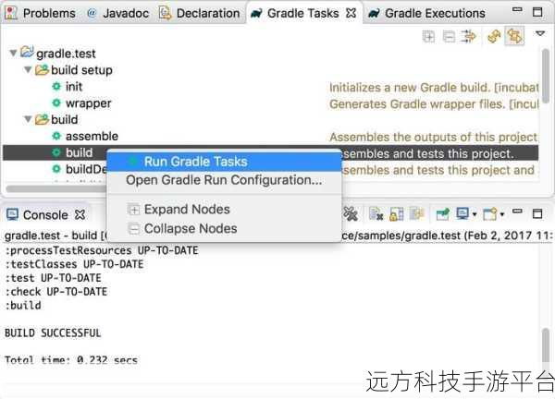
Task: Click ':processTestResources UP-TO-DATE' console line
Action: (x=102, y=250)
